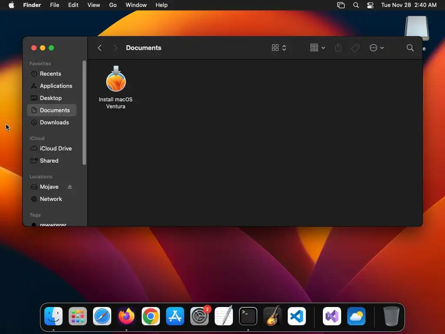Launch Safari from the Dock
The image size is (445, 334).
coord(102,316)
